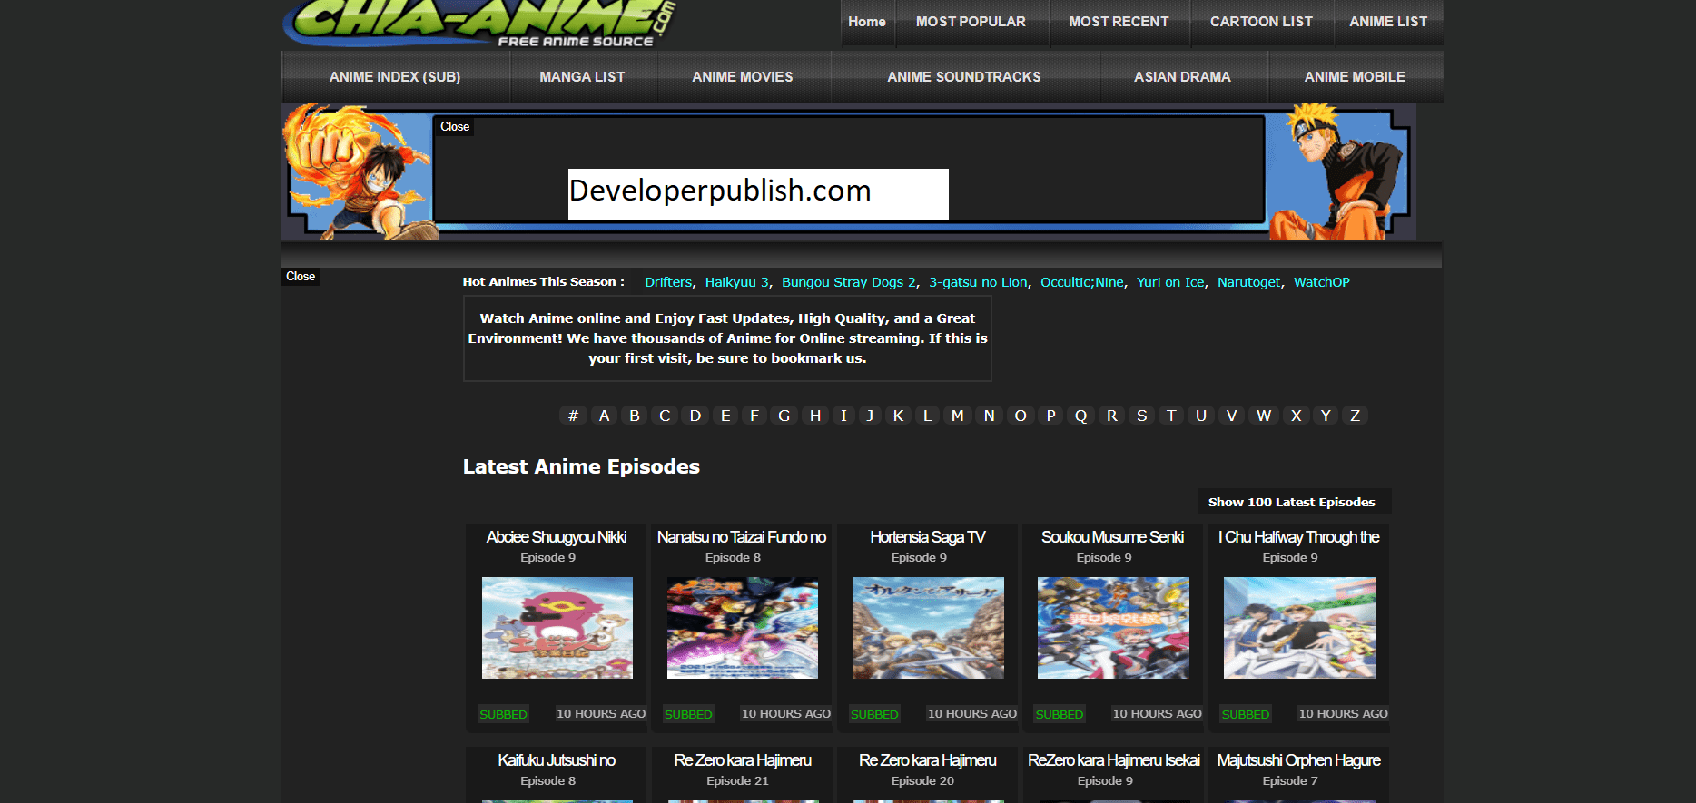This screenshot has width=1696, height=803.
Task: Open the Cartoon List menu
Action: click(1261, 22)
